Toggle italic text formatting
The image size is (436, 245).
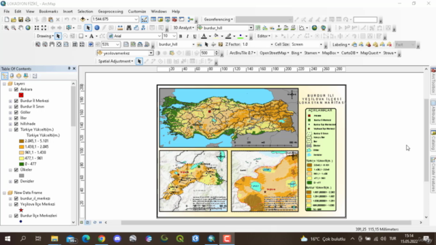188,36
